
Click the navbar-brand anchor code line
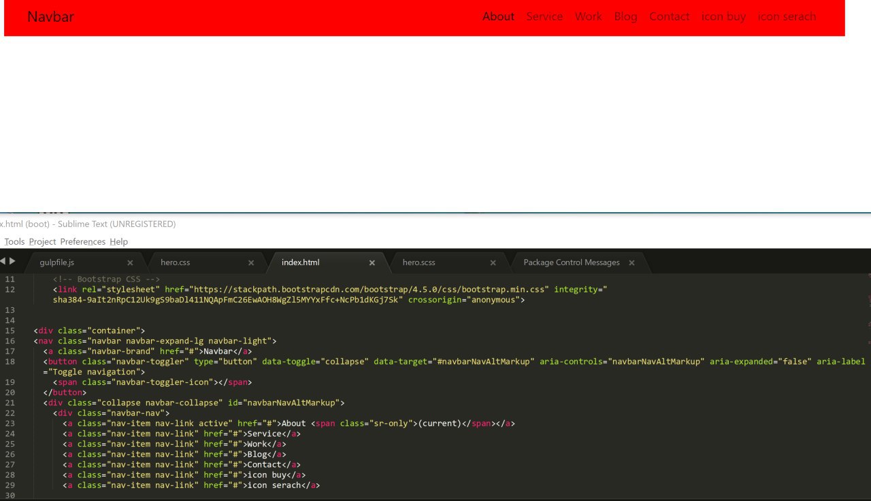[x=148, y=351]
